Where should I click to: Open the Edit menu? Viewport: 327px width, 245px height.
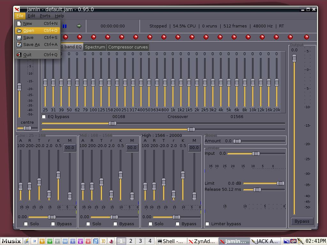pyautogui.click(x=31, y=16)
